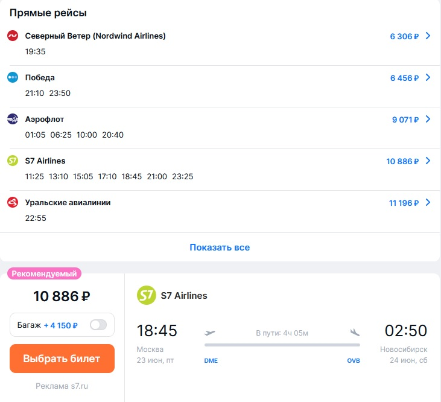Expand Аэрофлот row chevron at 9 071 ₽
This screenshot has height=402, width=441.
428,119
